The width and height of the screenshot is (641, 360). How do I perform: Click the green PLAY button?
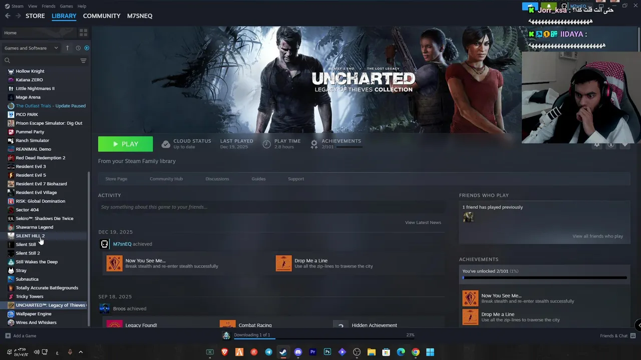pos(125,144)
